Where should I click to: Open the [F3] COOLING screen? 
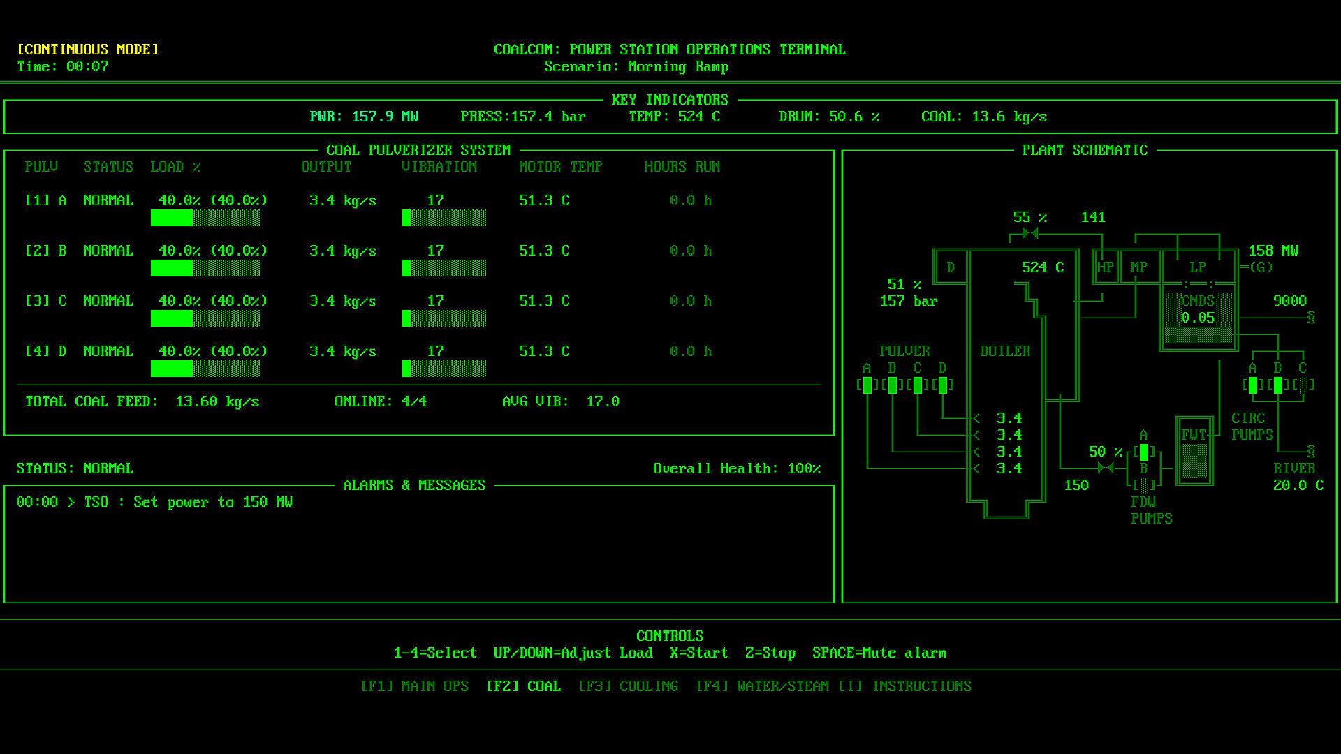628,686
